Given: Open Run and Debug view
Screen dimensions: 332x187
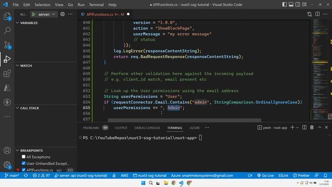Looking at the screenshot, I should click(x=7, y=59).
